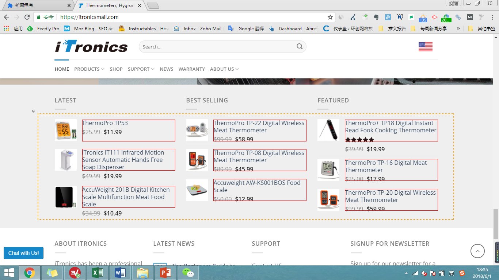The height and width of the screenshot is (280, 499).
Task: Click the Chat with Us! button
Action: (24, 253)
